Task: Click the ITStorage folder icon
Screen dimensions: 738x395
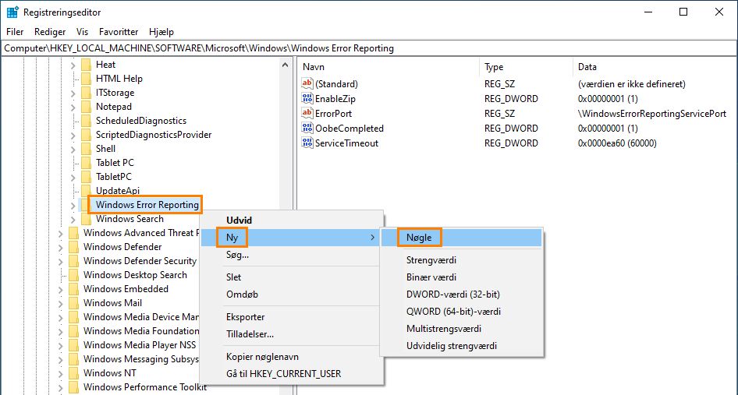Action: pos(86,93)
